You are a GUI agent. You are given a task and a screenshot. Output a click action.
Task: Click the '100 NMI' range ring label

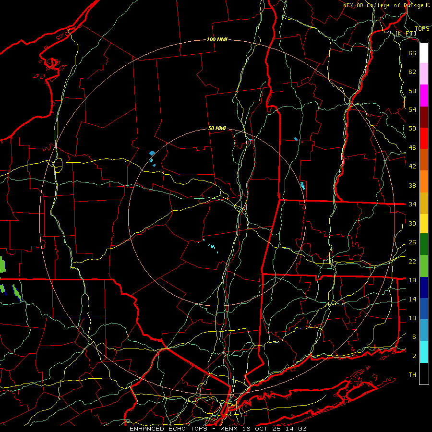[217, 39]
